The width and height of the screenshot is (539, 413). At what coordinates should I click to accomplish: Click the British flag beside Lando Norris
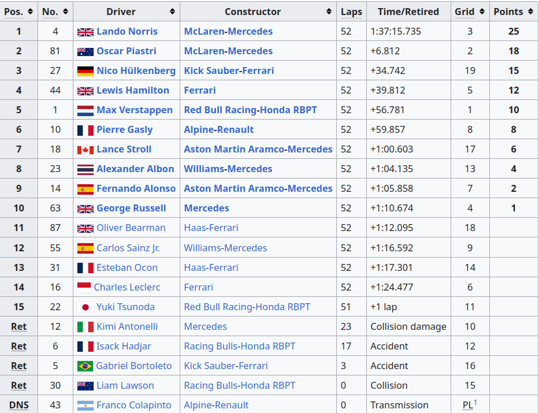coord(86,32)
